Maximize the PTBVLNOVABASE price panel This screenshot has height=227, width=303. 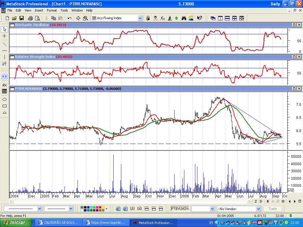294,89
